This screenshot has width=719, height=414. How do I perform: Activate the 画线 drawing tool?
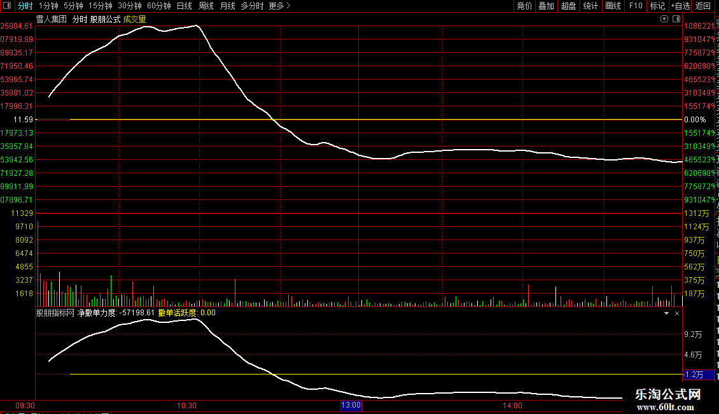(613, 6)
